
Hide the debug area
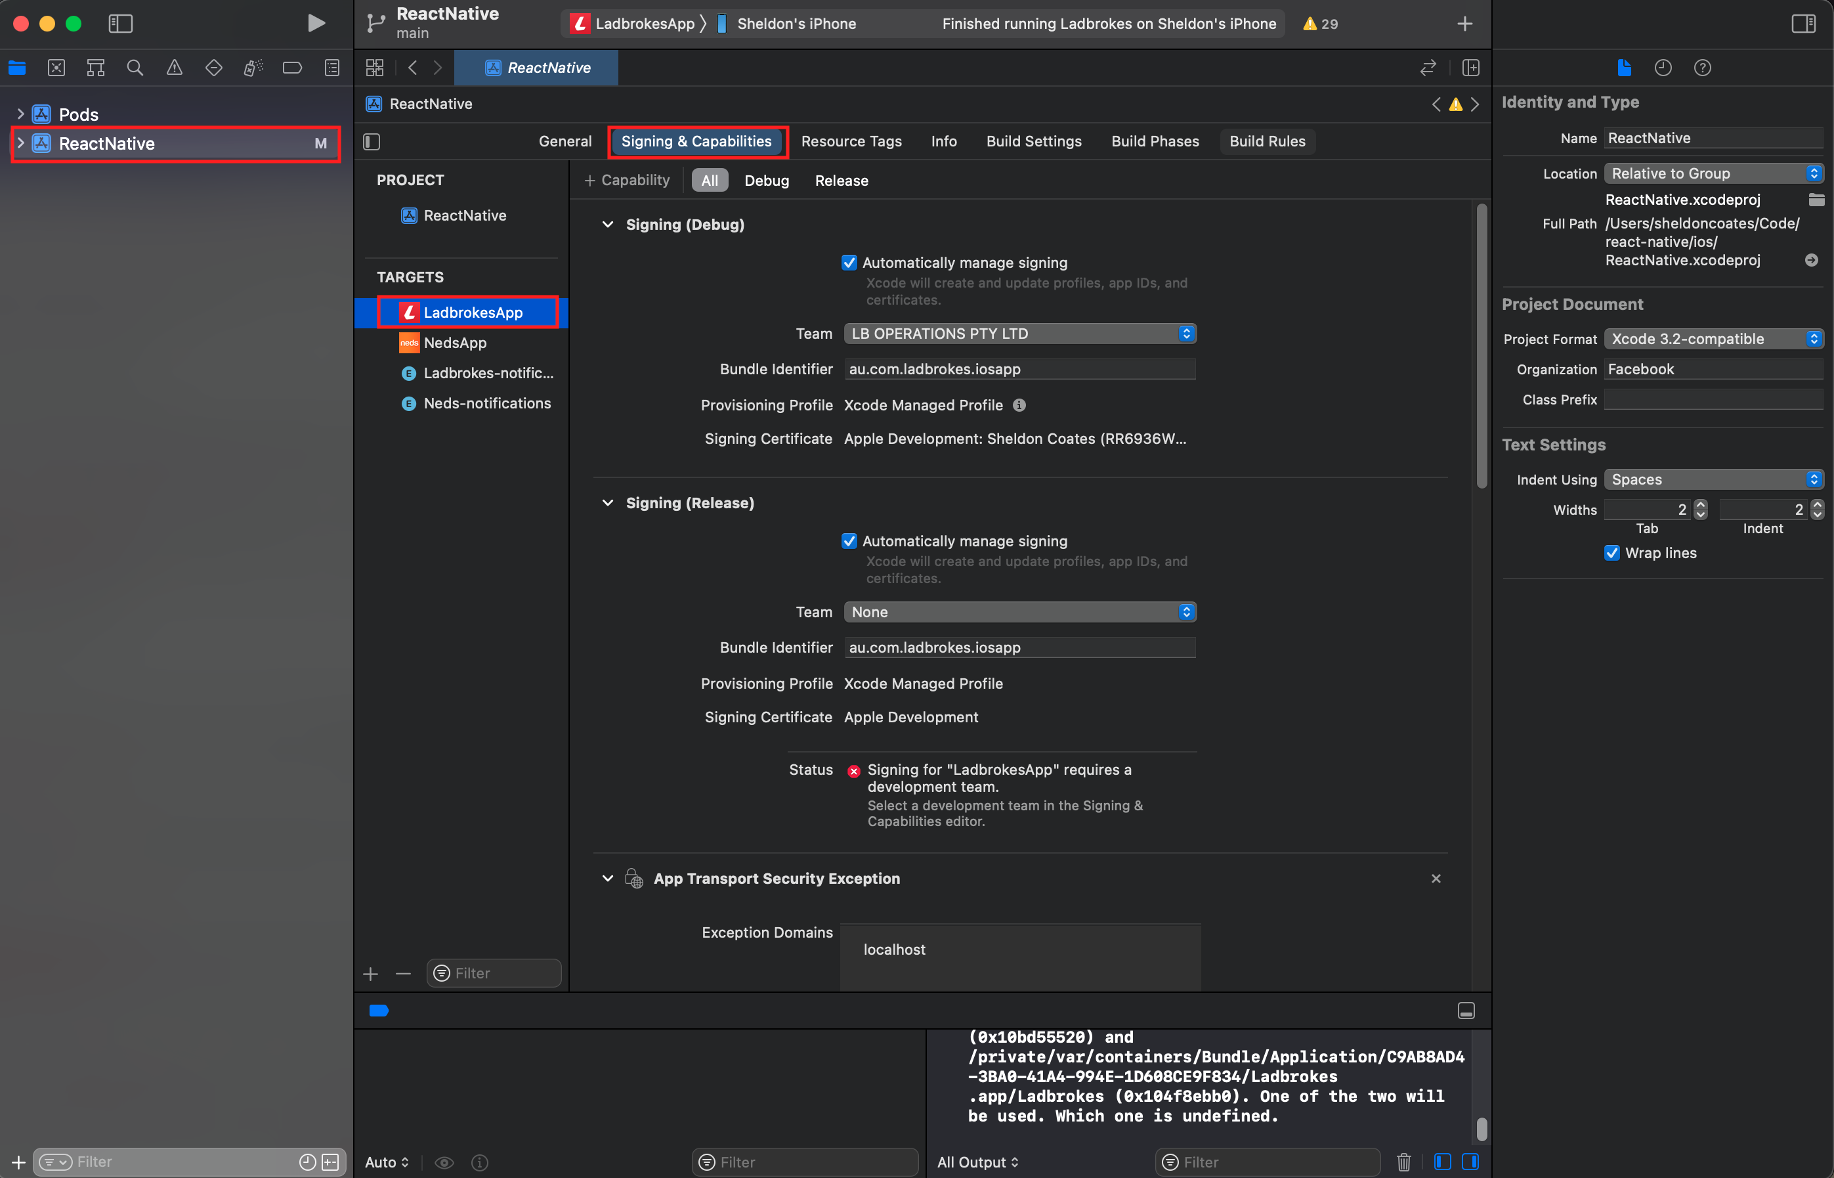(1466, 1011)
